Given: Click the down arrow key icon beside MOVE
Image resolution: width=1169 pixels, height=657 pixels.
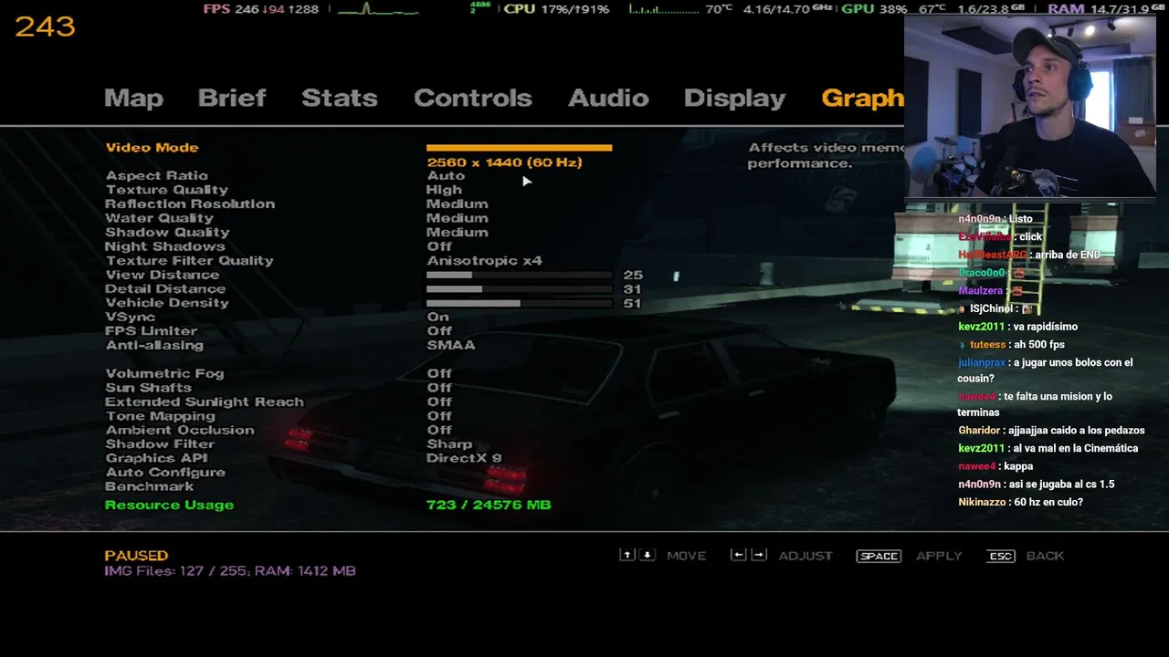Looking at the screenshot, I should click(647, 555).
